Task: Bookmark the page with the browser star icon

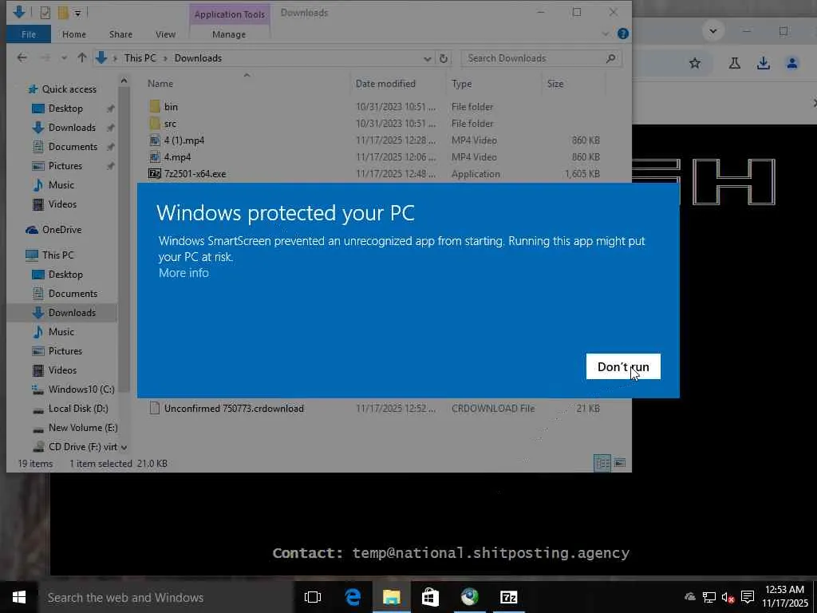Action: (x=695, y=64)
